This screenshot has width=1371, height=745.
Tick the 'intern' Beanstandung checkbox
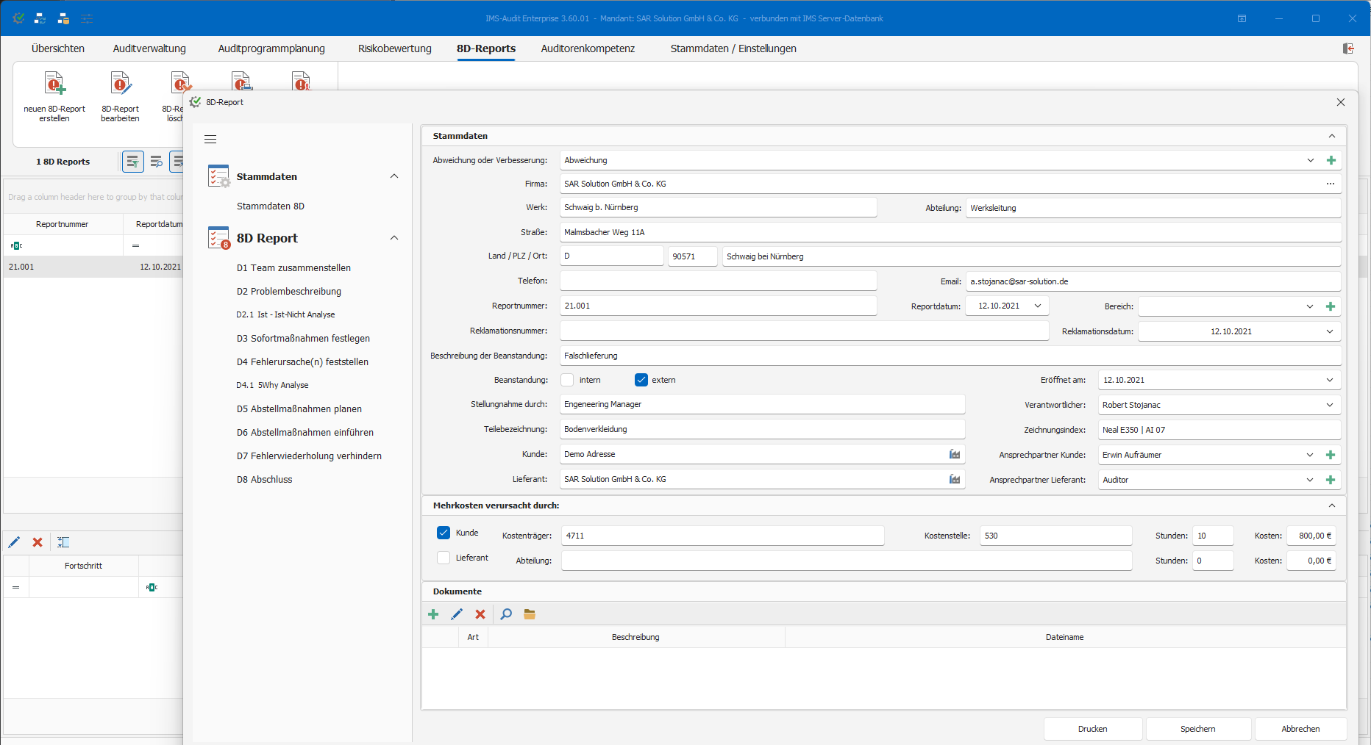[x=567, y=380]
